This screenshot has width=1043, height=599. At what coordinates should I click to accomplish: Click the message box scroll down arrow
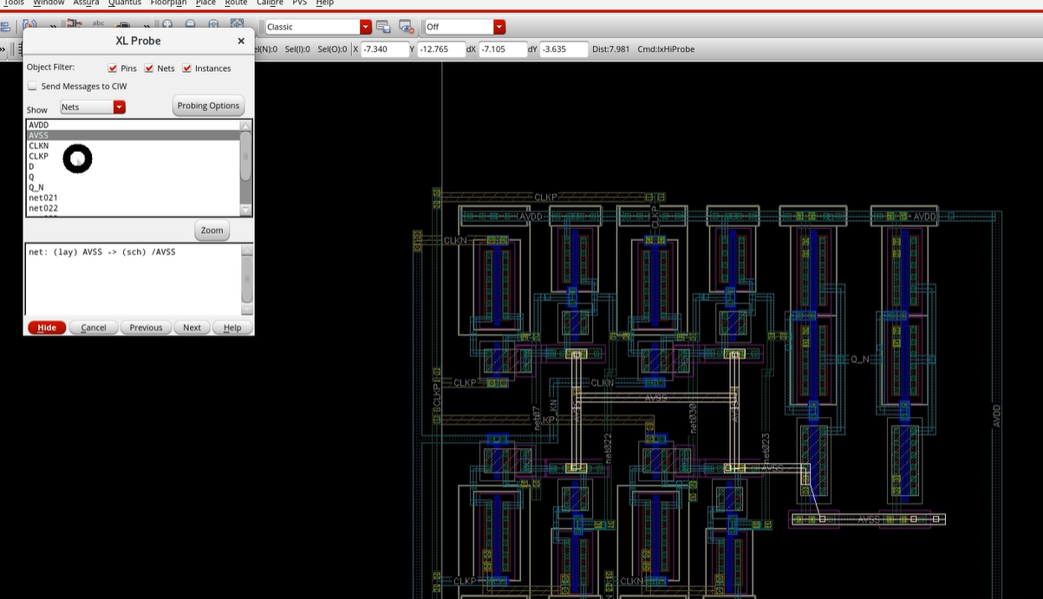click(x=247, y=309)
